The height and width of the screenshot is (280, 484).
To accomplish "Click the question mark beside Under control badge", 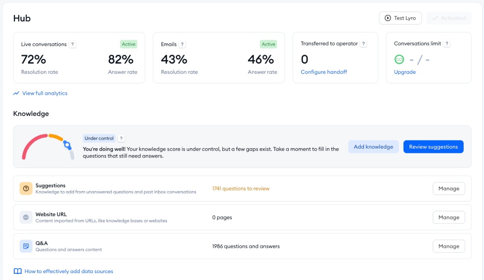I will coord(121,138).
